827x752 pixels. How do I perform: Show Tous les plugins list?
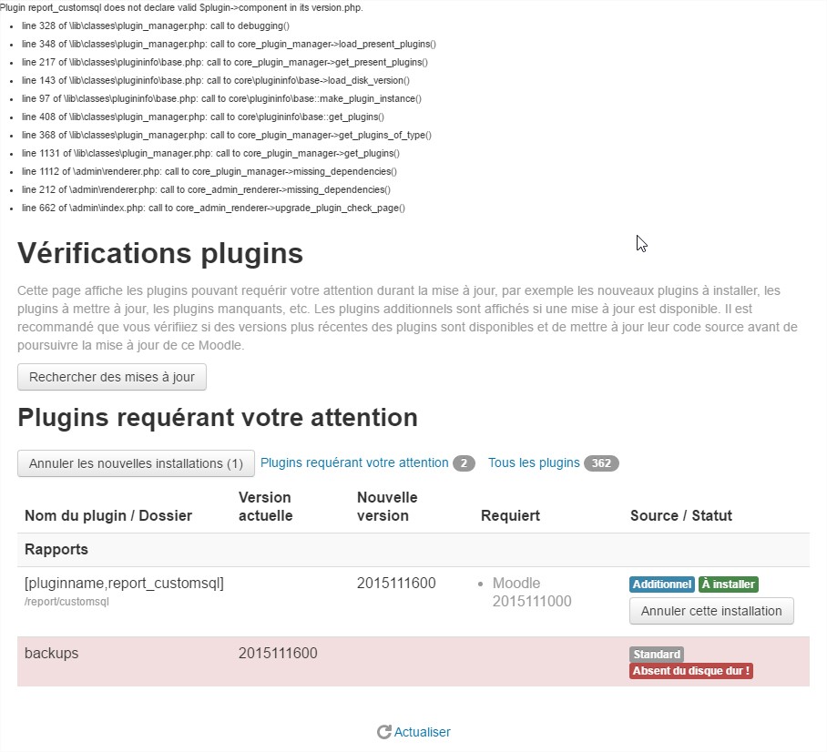534,463
